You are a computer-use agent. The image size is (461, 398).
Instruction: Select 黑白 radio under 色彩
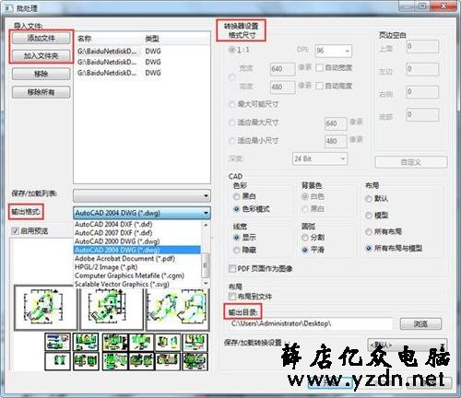(236, 196)
